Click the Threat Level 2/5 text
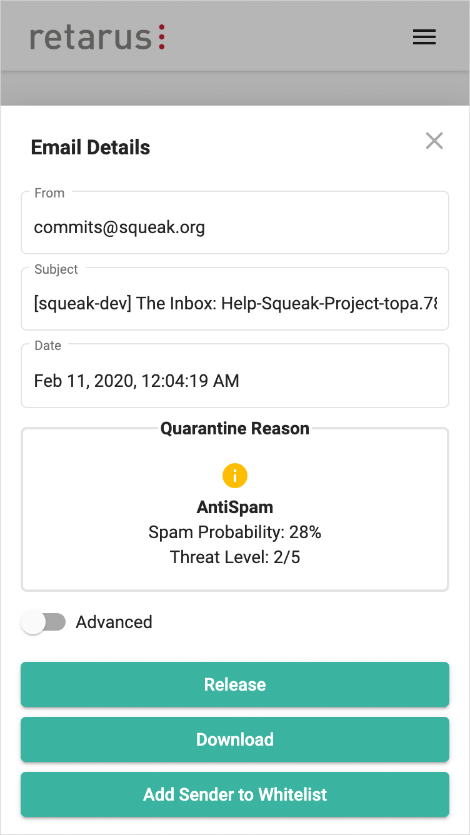Image resolution: width=470 pixels, height=835 pixels. [235, 557]
